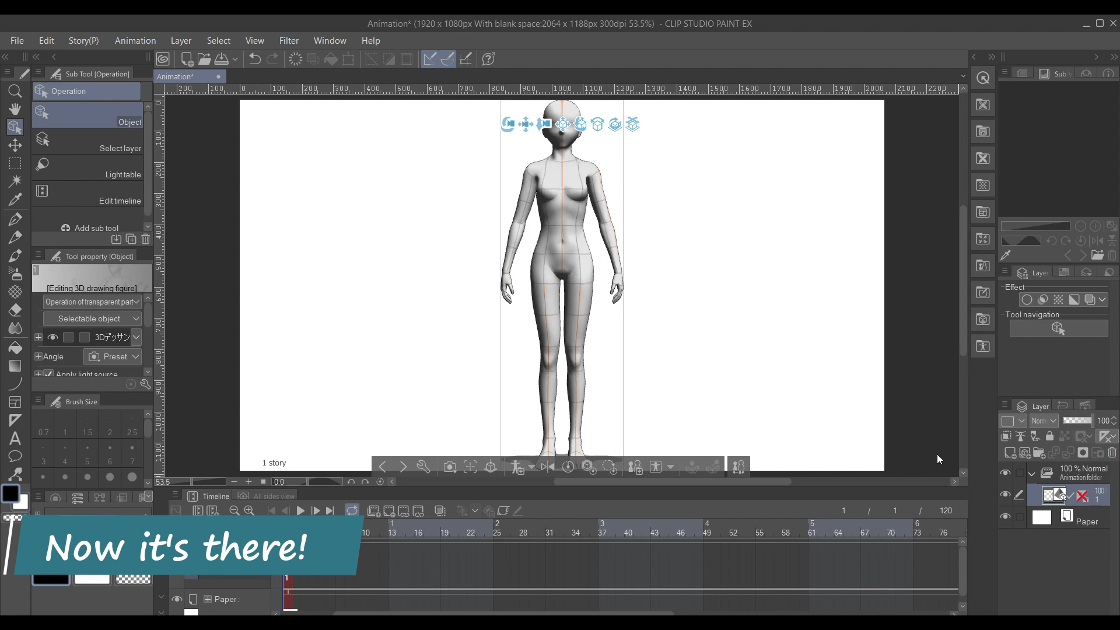Select the Eraser tool
This screenshot has height=630, width=1120.
(x=15, y=310)
